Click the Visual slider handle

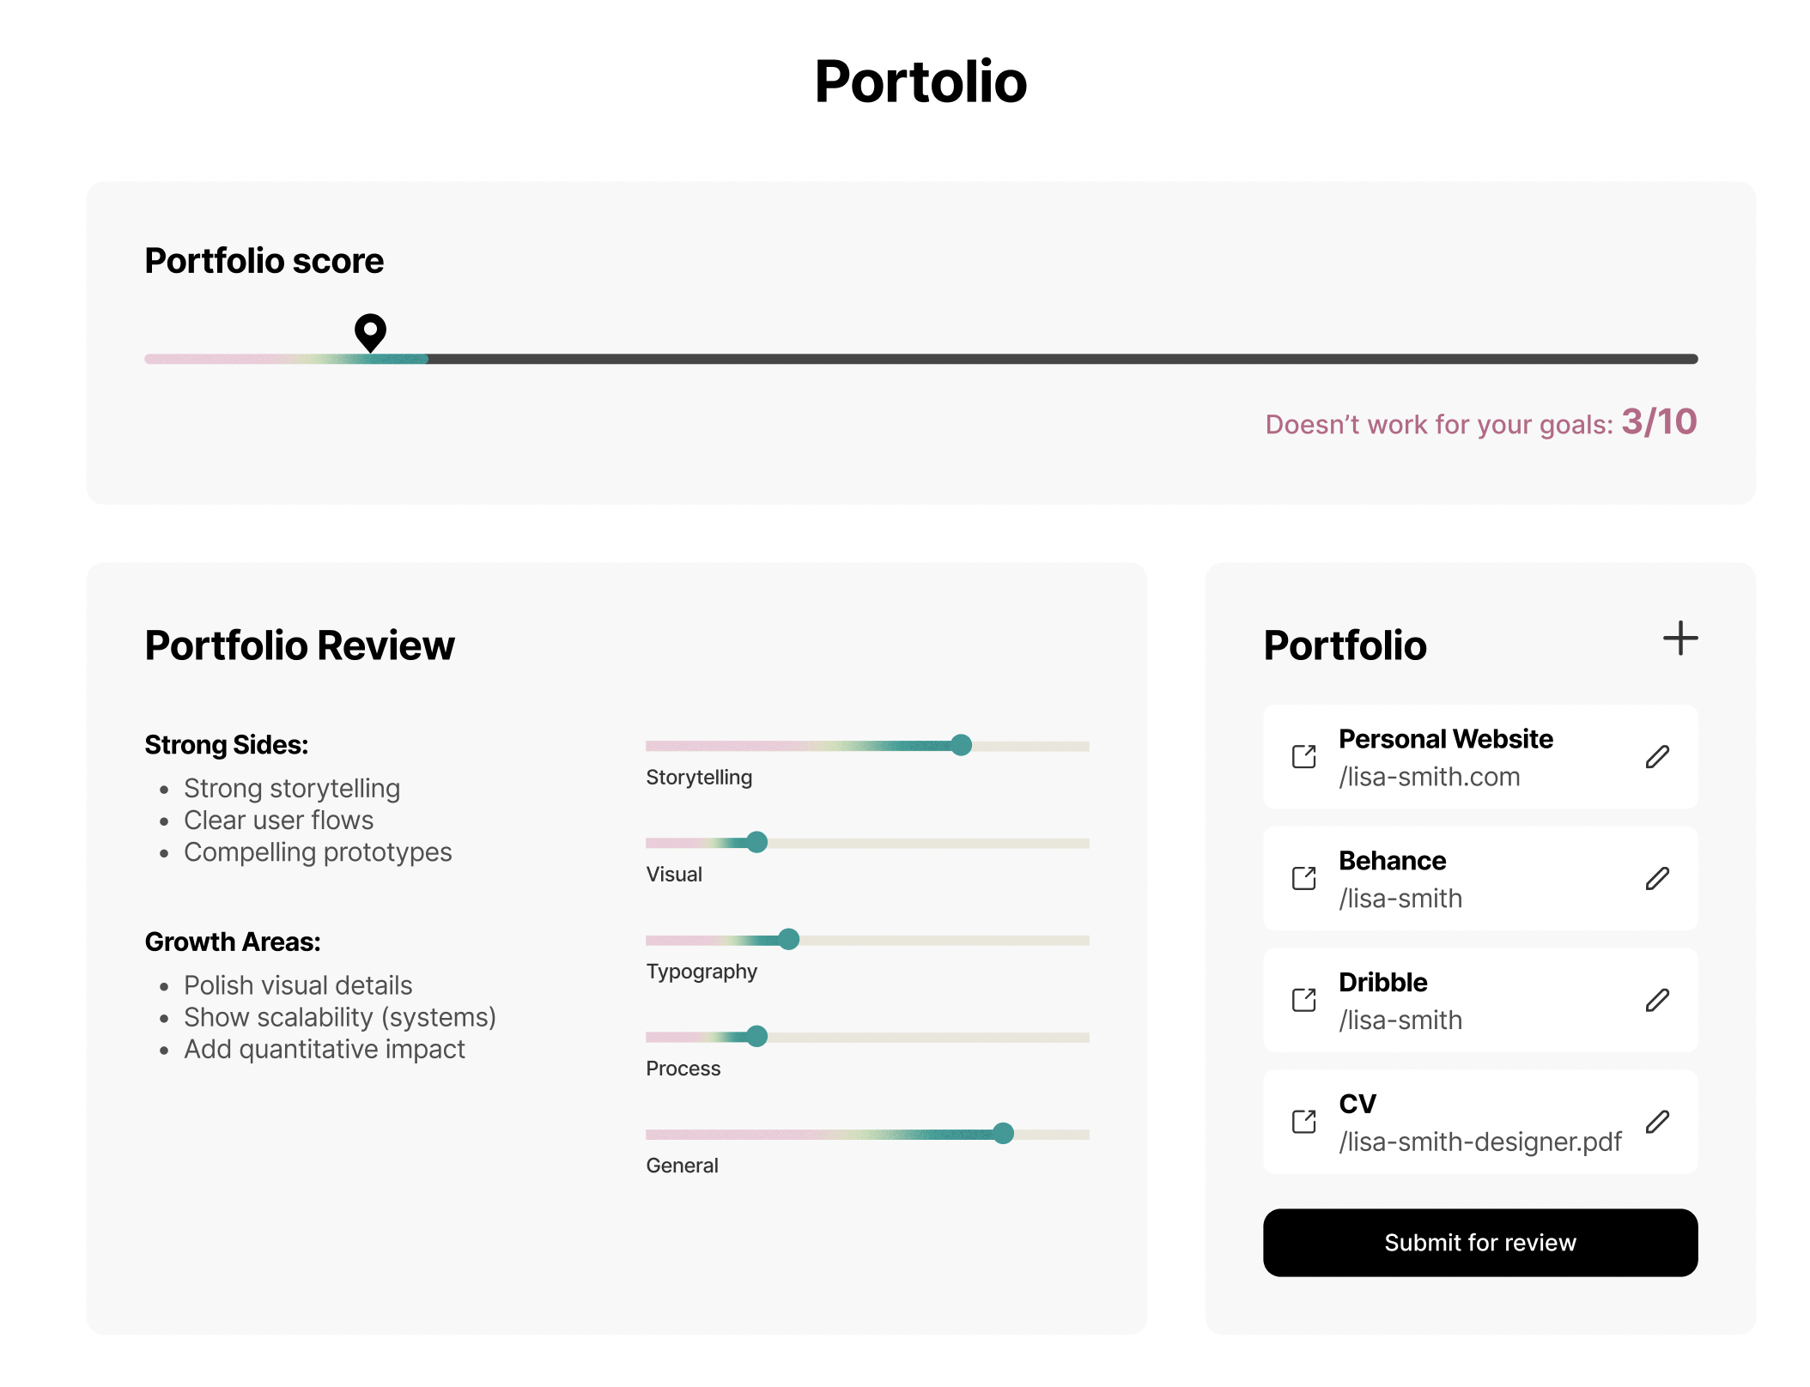click(x=756, y=842)
